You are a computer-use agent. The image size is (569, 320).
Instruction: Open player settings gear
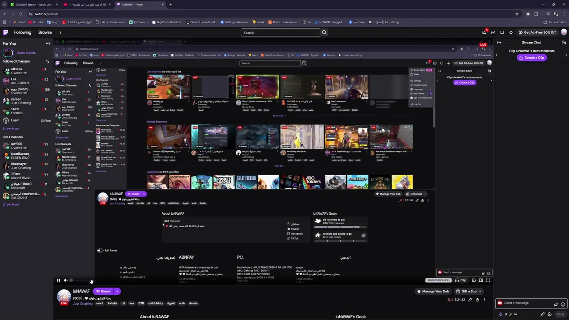pyautogui.click(x=474, y=280)
